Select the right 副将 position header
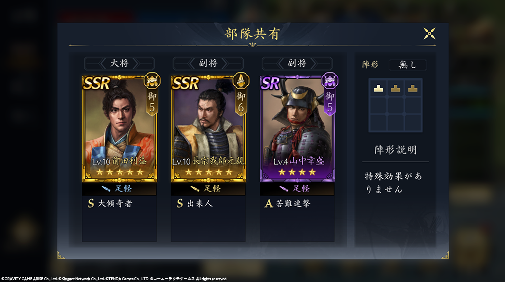The width and height of the screenshot is (505, 282). 297,64
